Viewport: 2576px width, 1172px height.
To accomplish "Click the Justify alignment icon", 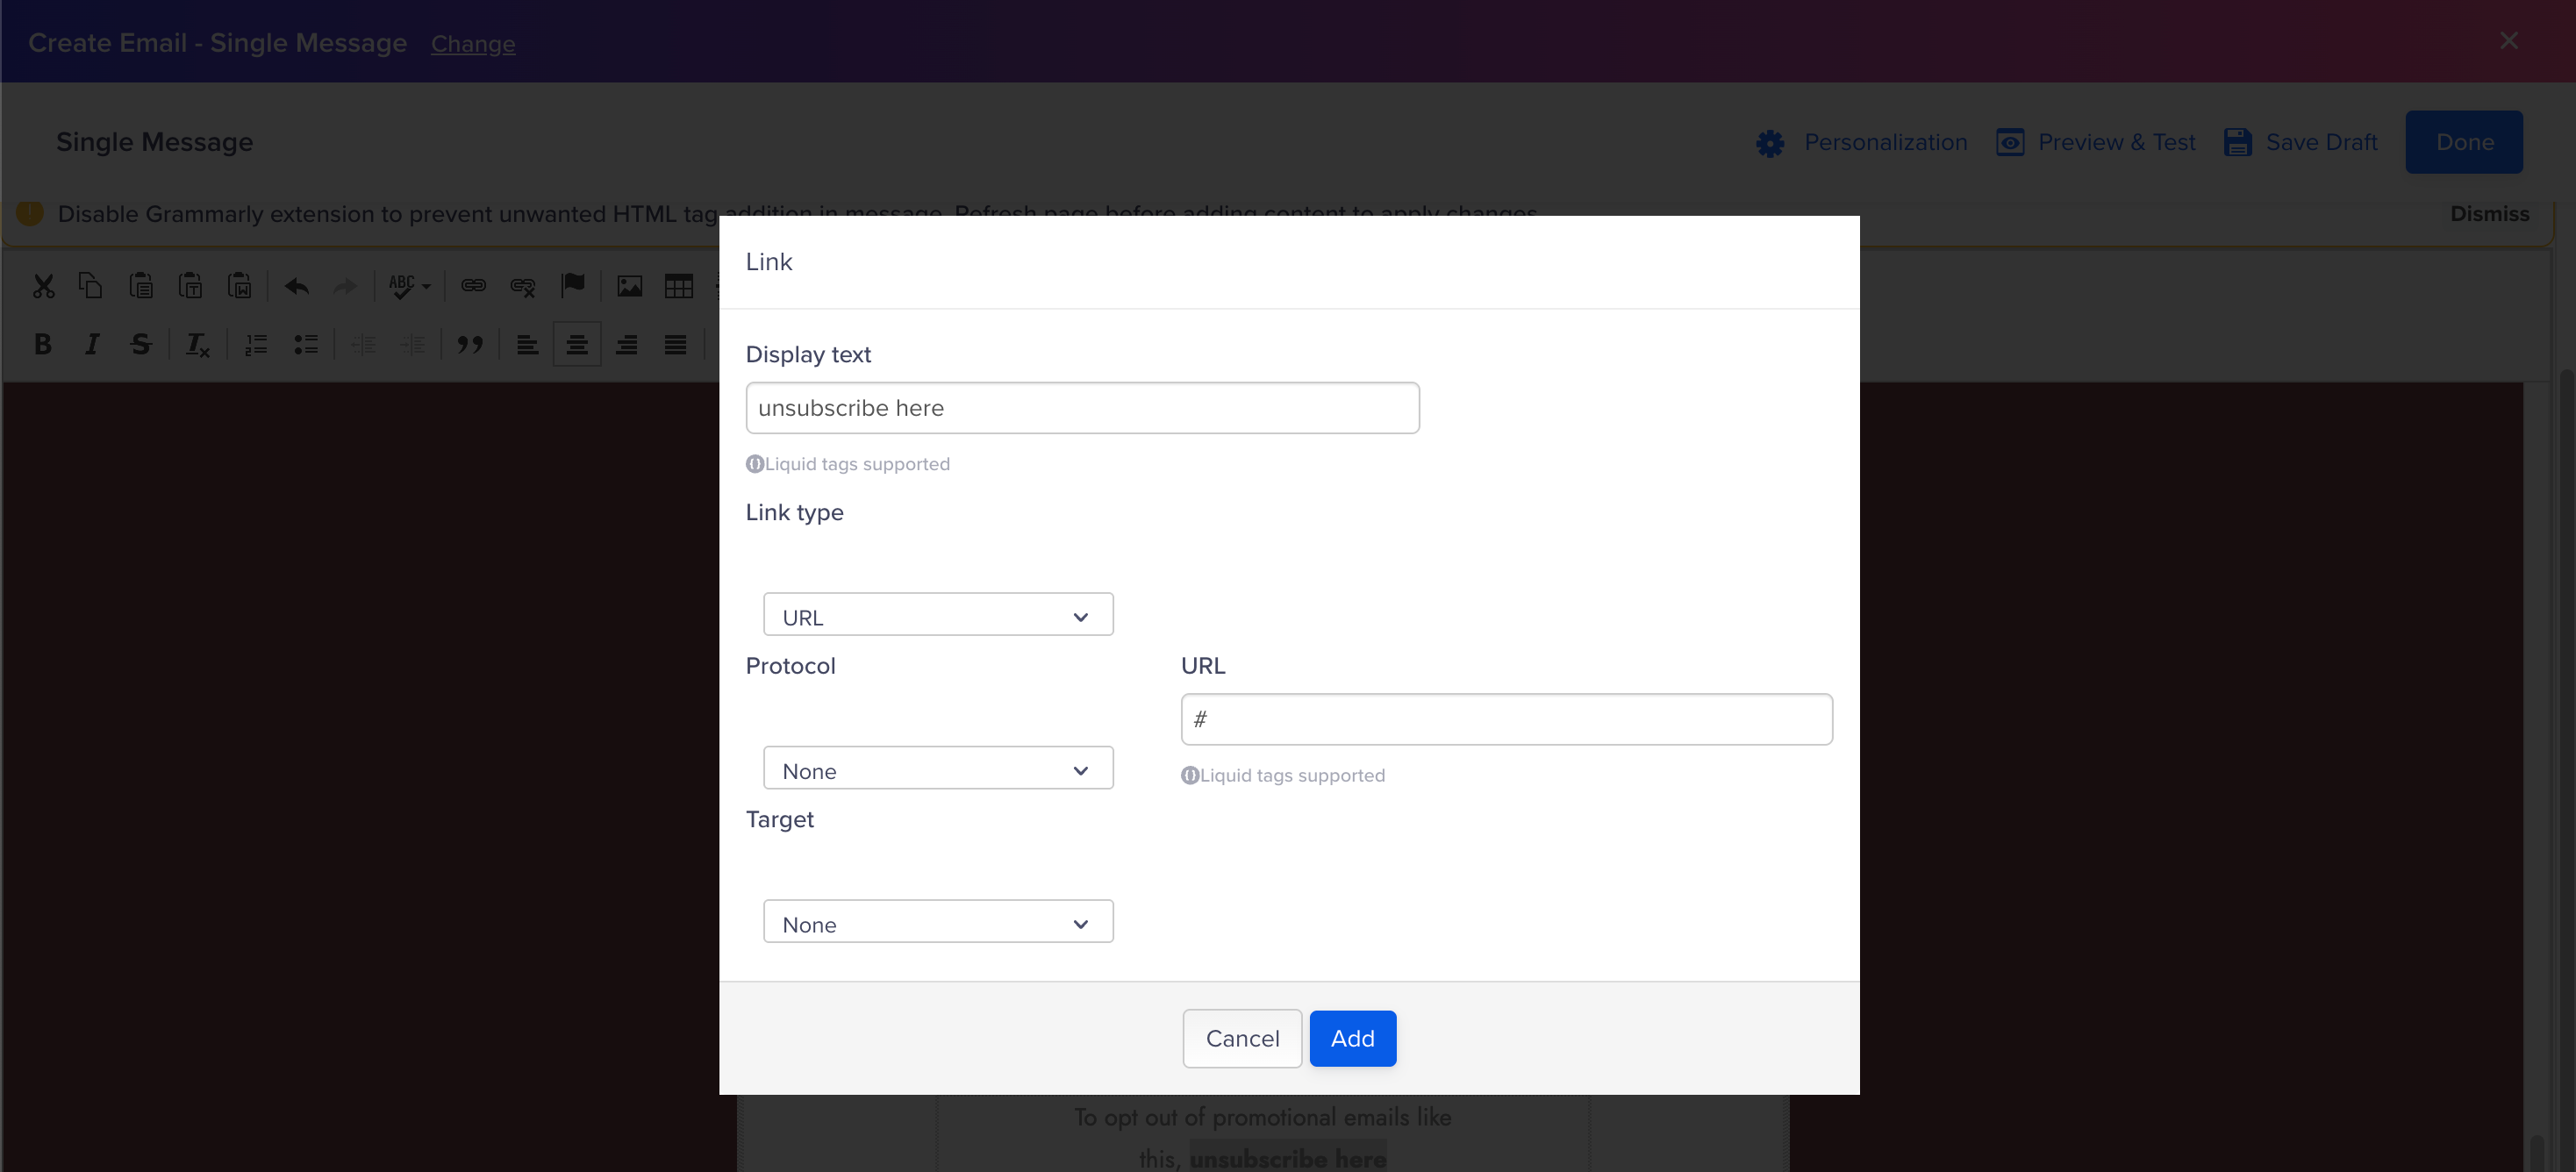I will click(675, 344).
